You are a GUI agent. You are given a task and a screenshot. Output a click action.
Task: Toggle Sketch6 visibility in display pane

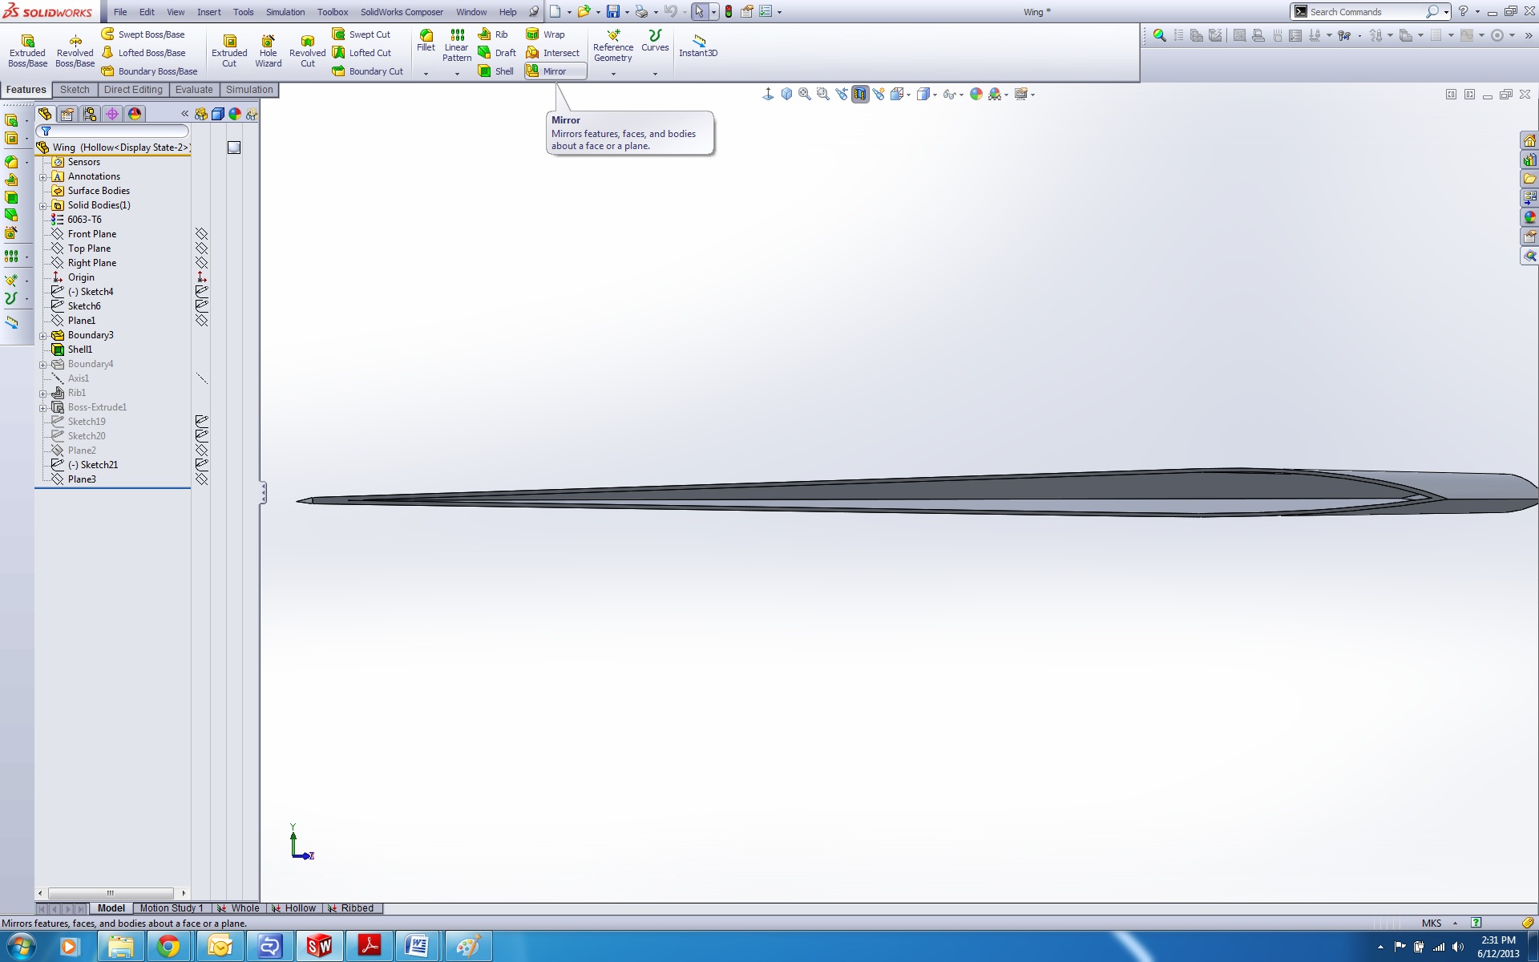[x=202, y=306]
